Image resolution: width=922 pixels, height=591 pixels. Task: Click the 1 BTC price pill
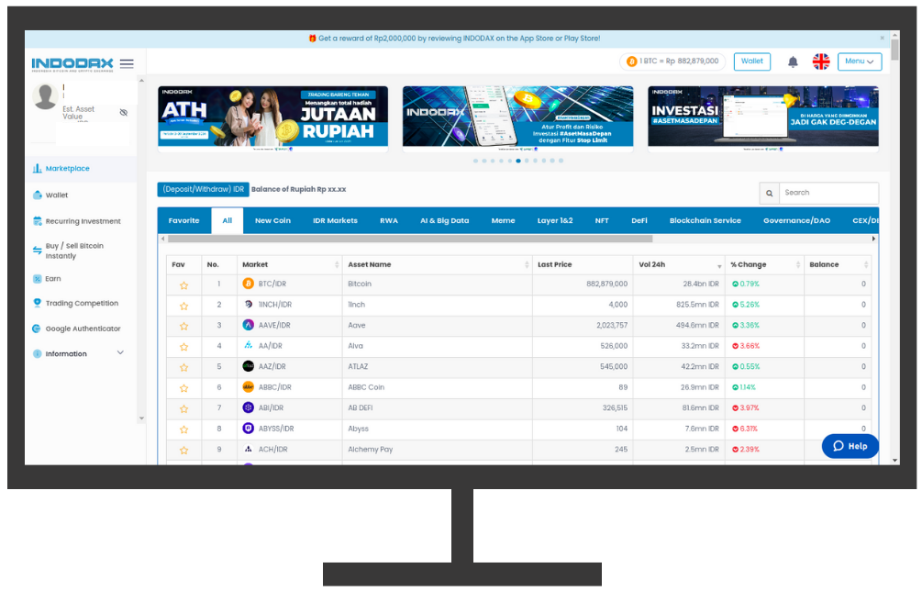tap(672, 61)
